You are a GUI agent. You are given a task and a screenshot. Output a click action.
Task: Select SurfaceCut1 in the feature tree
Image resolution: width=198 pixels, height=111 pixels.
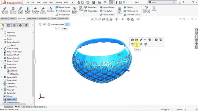[10, 93]
